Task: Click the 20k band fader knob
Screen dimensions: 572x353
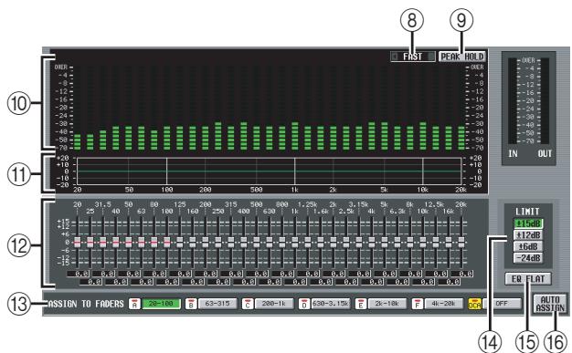Action: (461, 243)
